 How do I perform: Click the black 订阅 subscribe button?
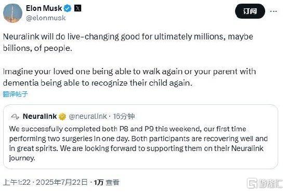pyautogui.click(x=250, y=11)
